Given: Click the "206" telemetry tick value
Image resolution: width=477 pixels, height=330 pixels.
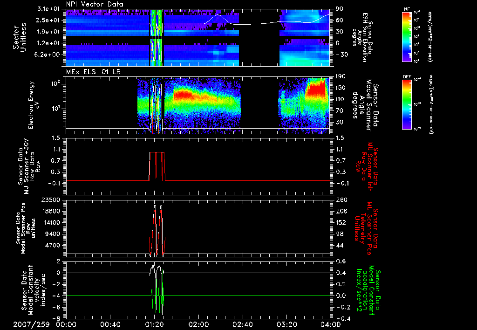Looking at the screenshot, I should (x=341, y=211).
